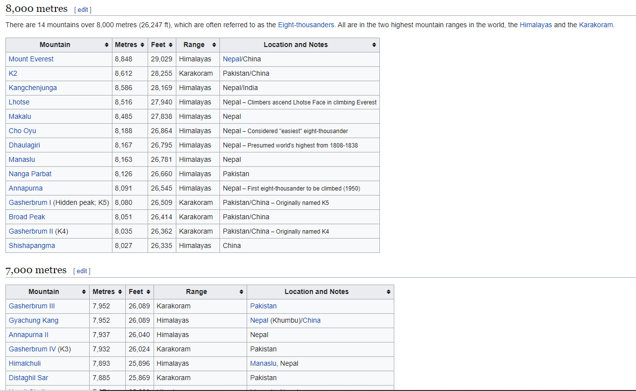Image resolution: width=636 pixels, height=391 pixels.
Task: Go to the Kangchenjunga page
Action: (33, 88)
